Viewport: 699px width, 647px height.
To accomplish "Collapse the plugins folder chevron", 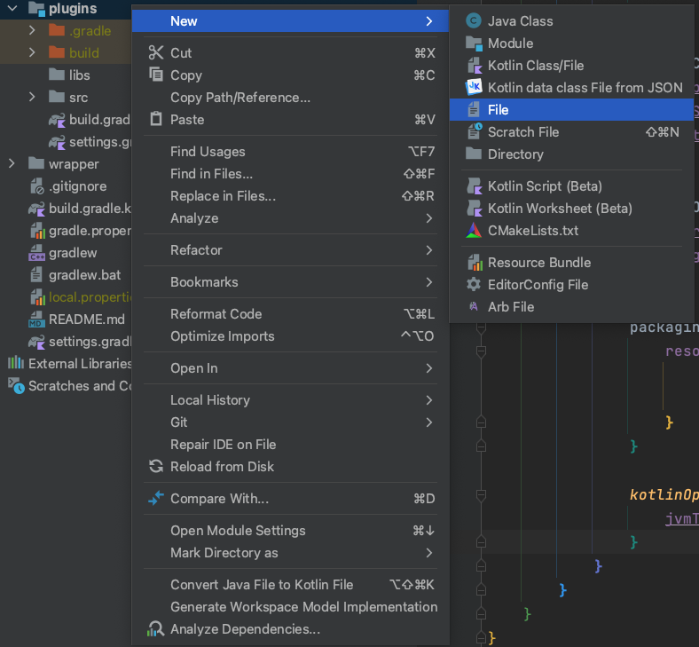I will coord(12,8).
